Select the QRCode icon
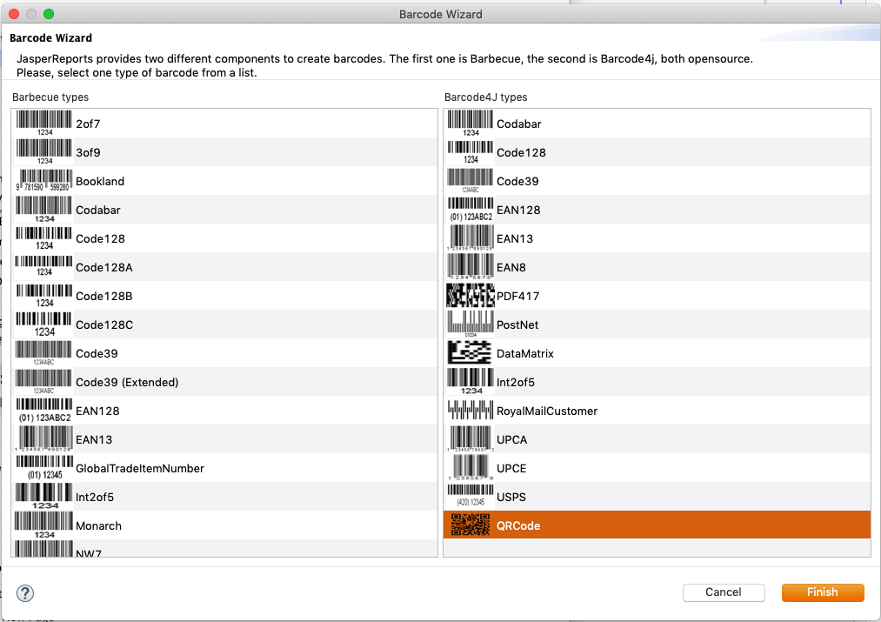 coord(471,525)
